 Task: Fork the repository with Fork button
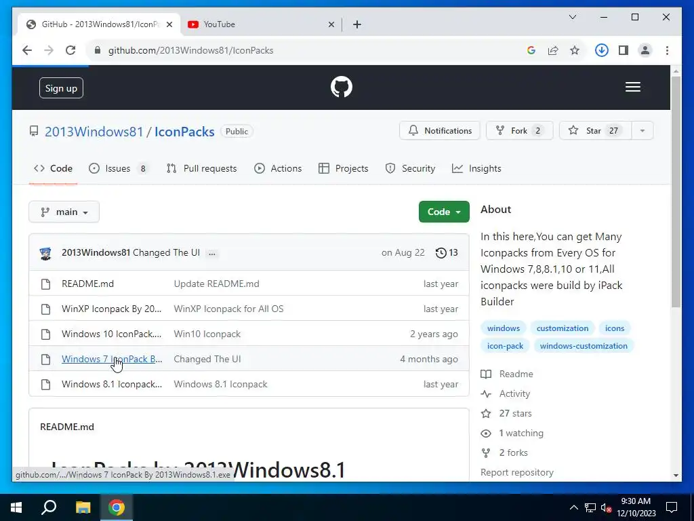point(520,131)
